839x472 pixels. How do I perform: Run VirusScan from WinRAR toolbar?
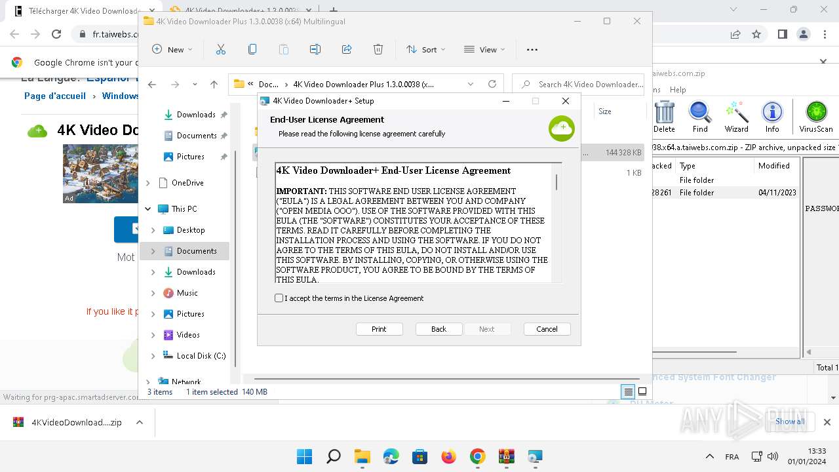816,117
